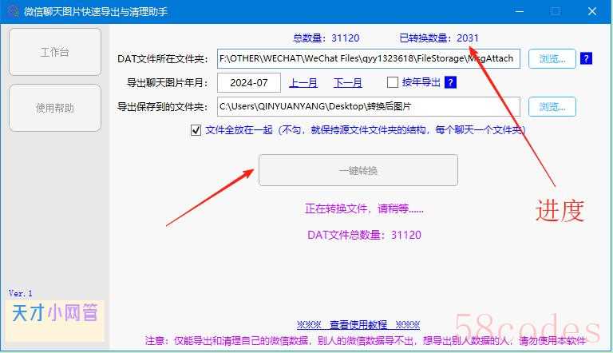Click the 导出聊天图片年月 label
613x353 pixels.
click(x=168, y=83)
